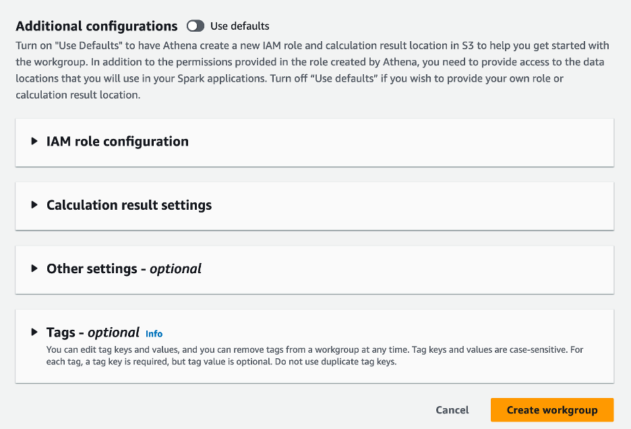Open the IAM role configuration heading

click(x=117, y=142)
